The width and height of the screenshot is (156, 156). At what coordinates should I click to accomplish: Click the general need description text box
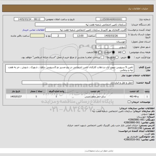[x=70, y=68]
